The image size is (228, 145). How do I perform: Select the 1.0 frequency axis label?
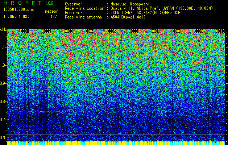(x=3, y=65)
